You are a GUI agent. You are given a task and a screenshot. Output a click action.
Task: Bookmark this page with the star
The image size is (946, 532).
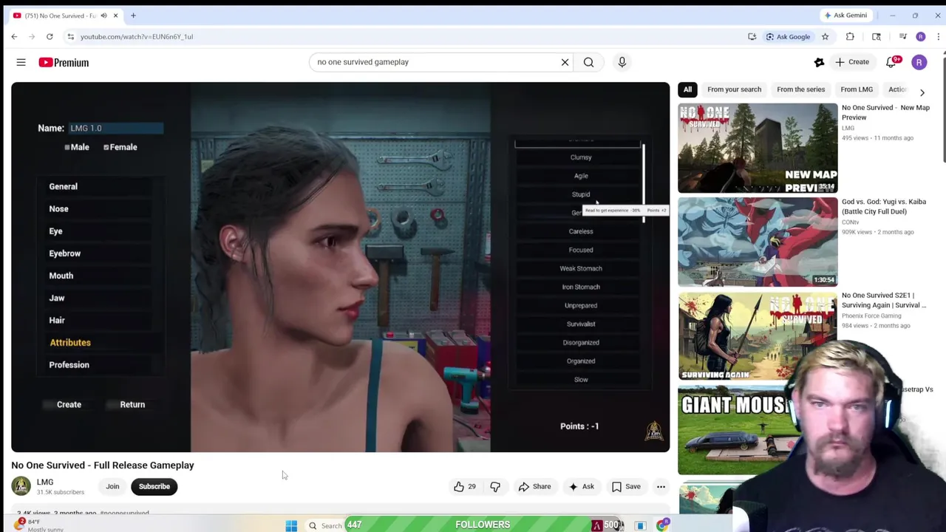pos(825,36)
